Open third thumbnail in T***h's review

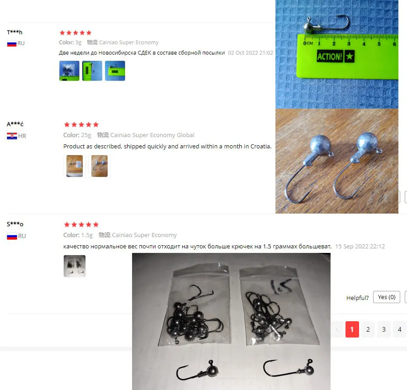point(115,71)
